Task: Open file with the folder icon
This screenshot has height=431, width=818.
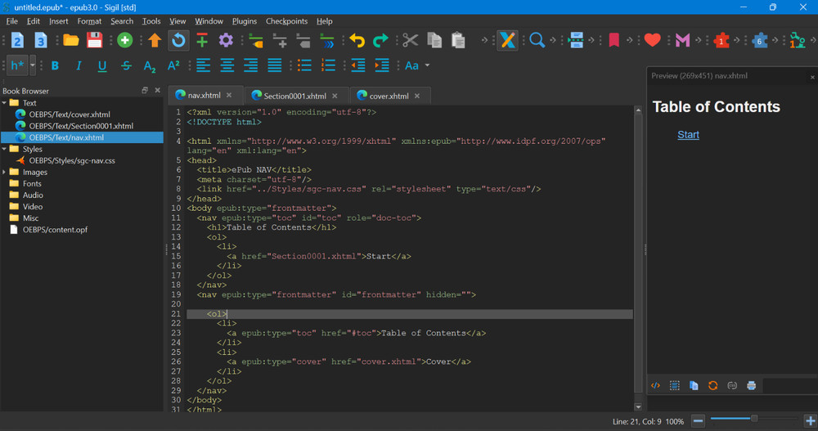Action: click(71, 40)
